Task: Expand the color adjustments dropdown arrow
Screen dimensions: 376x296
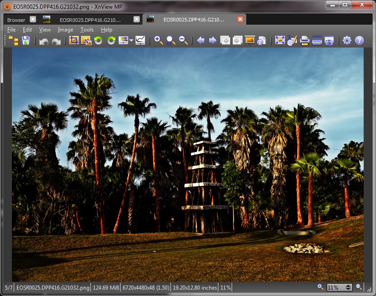Action: [131, 41]
